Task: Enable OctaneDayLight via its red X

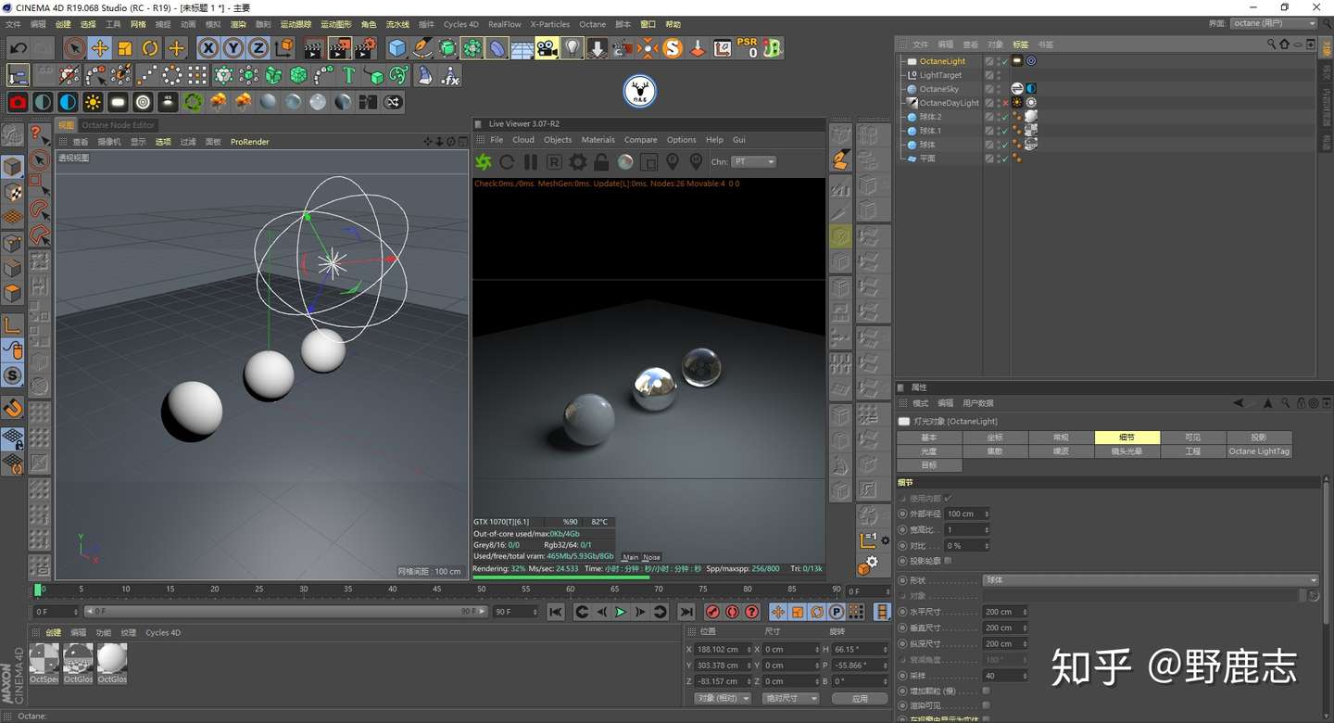Action: click(1005, 103)
